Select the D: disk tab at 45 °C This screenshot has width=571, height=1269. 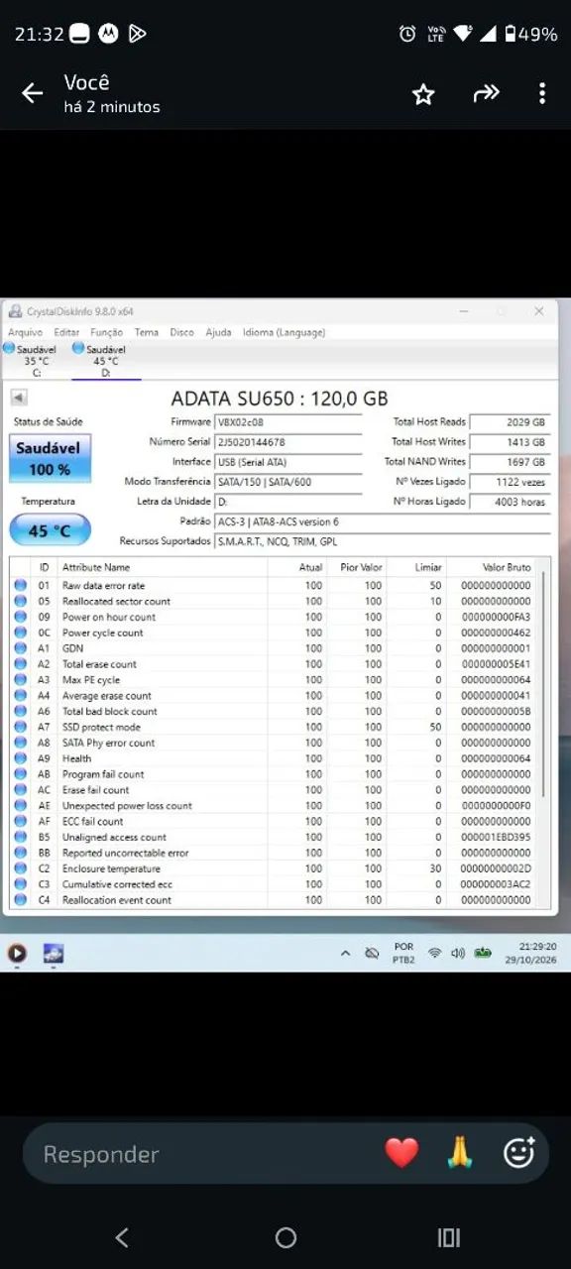click(105, 361)
